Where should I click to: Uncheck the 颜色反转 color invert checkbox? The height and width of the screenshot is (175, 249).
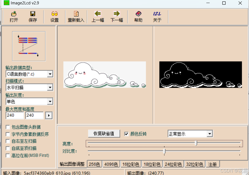point(127,134)
